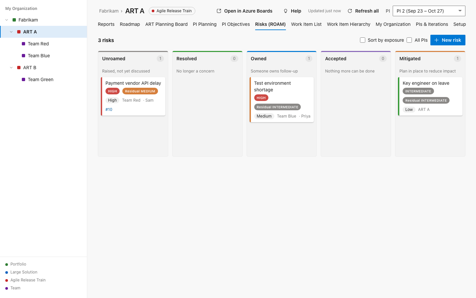Click the Fabrikam breadcrumb link

coord(109,11)
